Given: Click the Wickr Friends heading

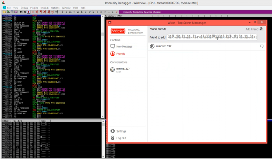Looking at the screenshot, I should [158, 29].
